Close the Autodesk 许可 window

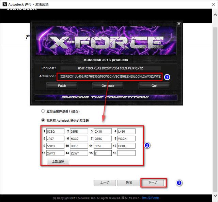click(x=214, y=4)
